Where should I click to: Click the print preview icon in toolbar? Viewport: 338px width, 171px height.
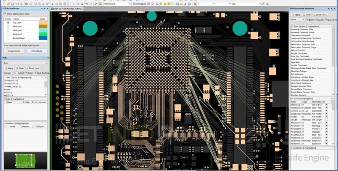pos(22,4)
